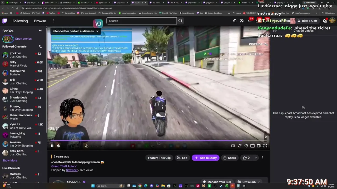Viewport: 337px width, 189px height.
Task: Open Makeouthill's Fortnite channel
Action: click(23, 73)
